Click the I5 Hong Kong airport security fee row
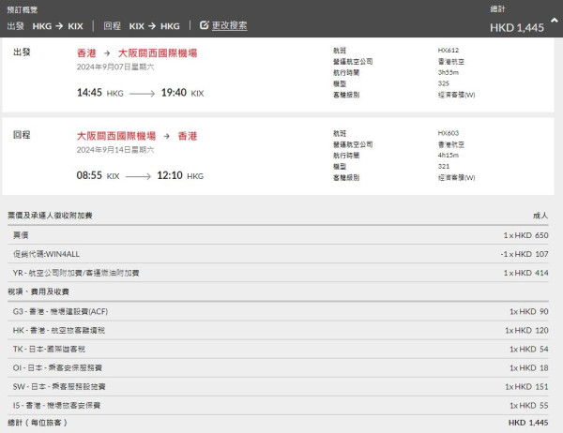The height and width of the screenshot is (433, 563). (279, 406)
